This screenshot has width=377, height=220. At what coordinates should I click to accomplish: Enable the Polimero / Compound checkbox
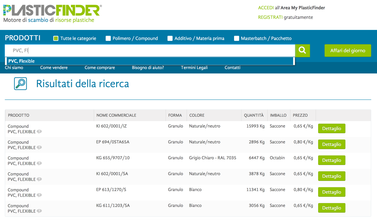[108, 38]
